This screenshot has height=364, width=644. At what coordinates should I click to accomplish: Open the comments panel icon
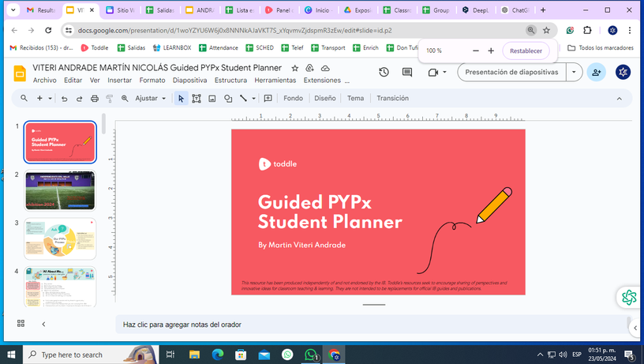(407, 73)
